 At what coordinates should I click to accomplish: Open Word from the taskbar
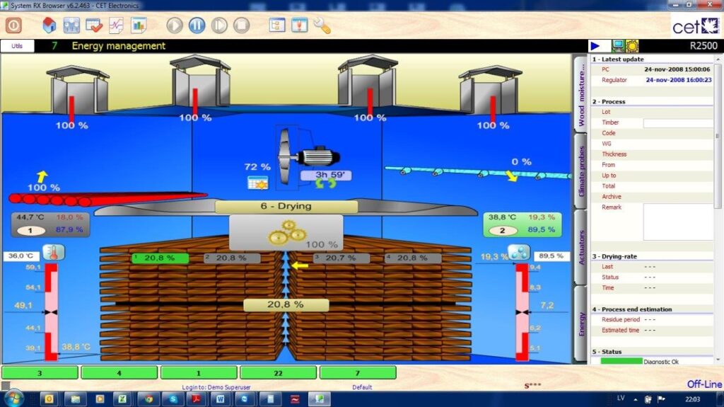coord(221,399)
